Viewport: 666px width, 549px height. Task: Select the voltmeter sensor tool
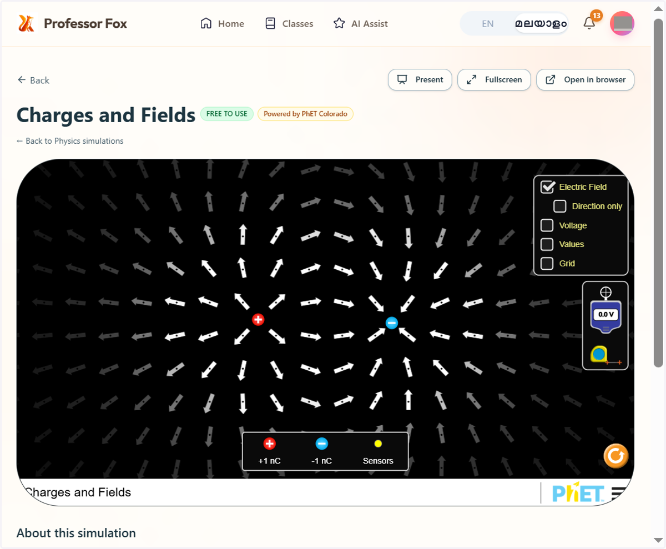click(605, 316)
